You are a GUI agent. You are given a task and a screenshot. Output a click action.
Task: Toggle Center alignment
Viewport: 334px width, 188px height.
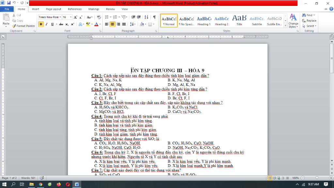pyautogui.click(x=113, y=24)
